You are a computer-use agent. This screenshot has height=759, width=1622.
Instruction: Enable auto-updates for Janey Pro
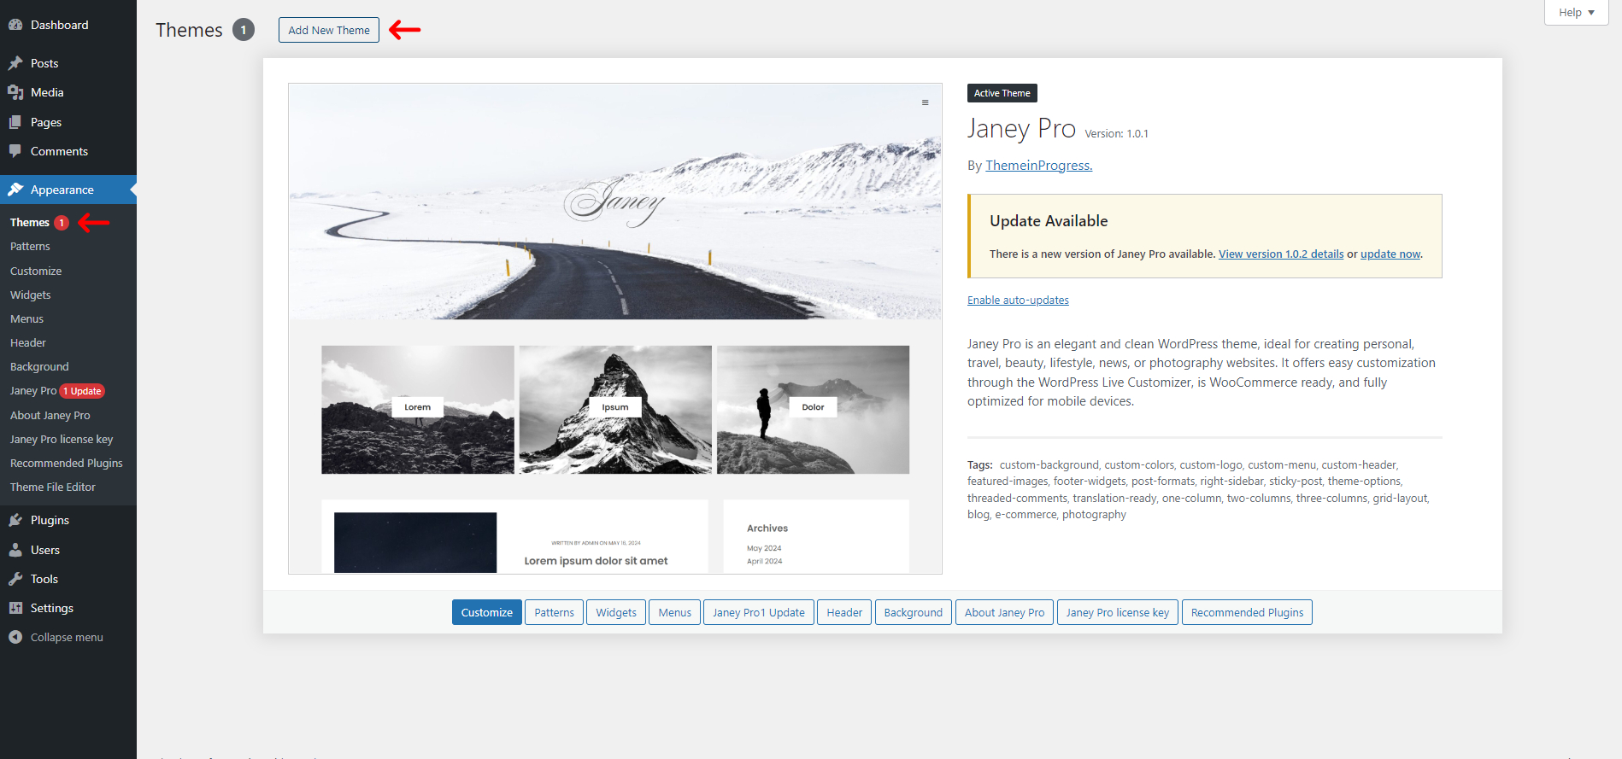pyautogui.click(x=1018, y=301)
